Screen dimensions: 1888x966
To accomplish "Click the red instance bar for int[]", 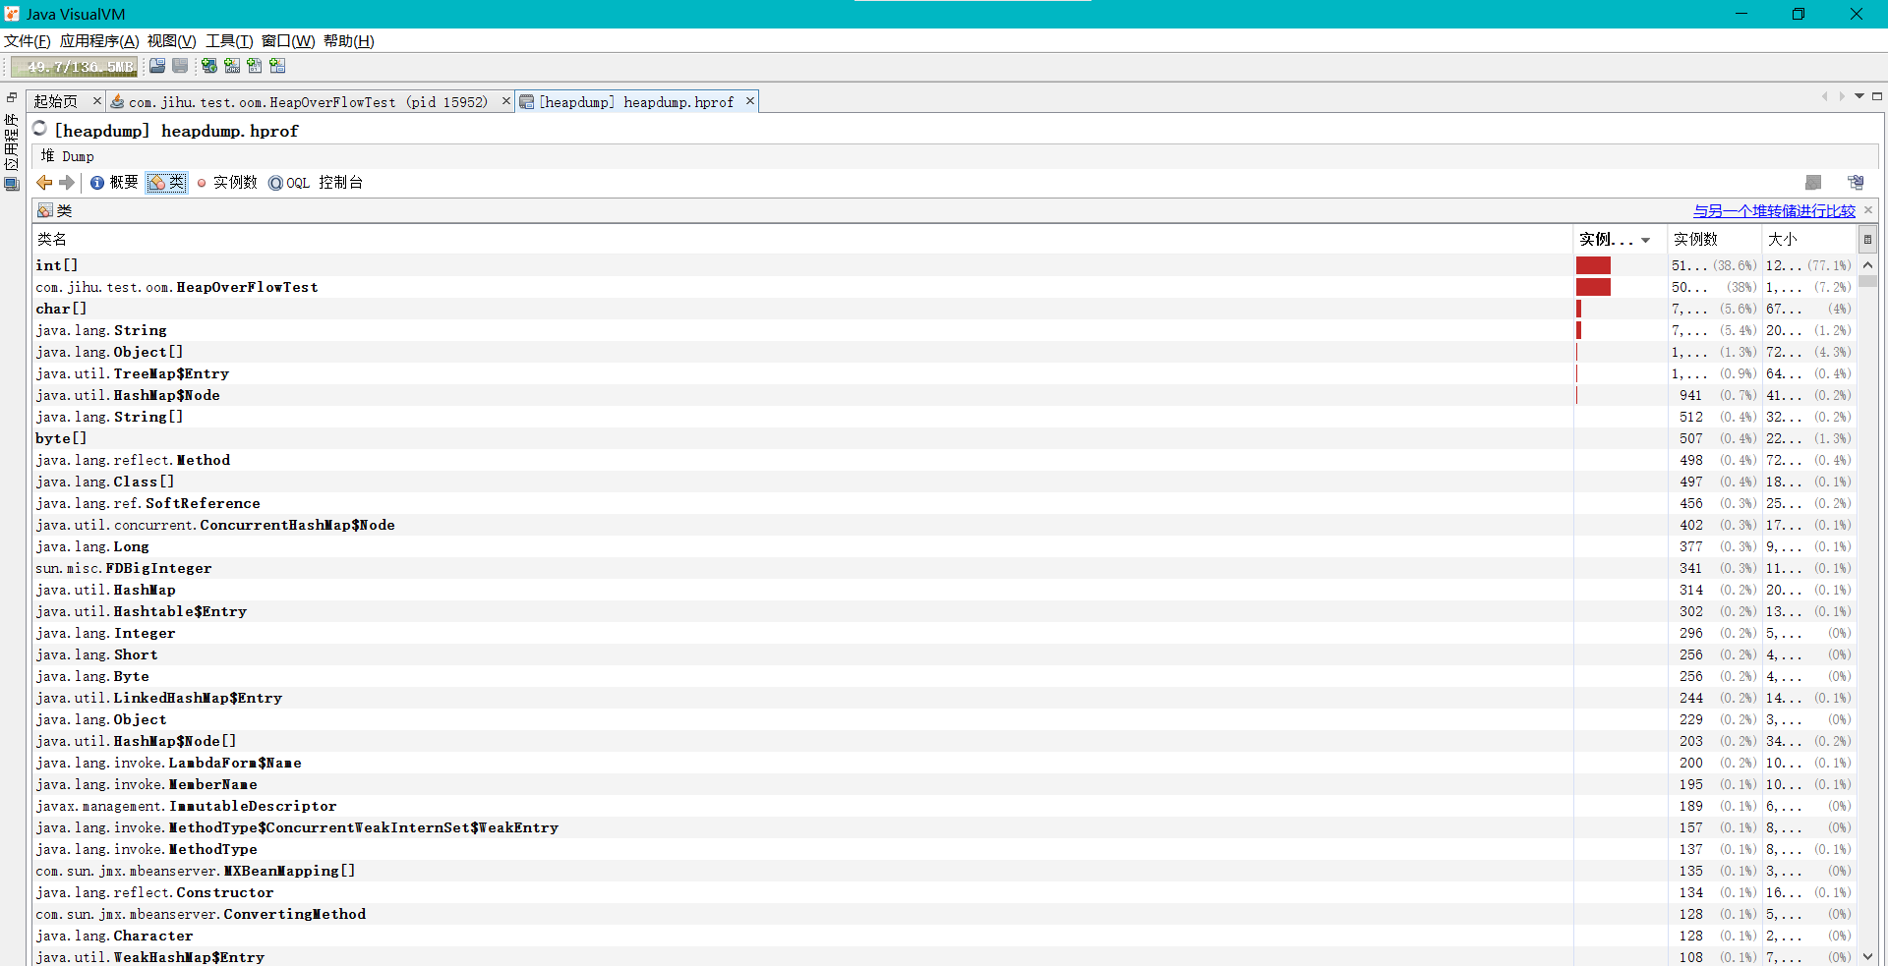I will (x=1593, y=265).
